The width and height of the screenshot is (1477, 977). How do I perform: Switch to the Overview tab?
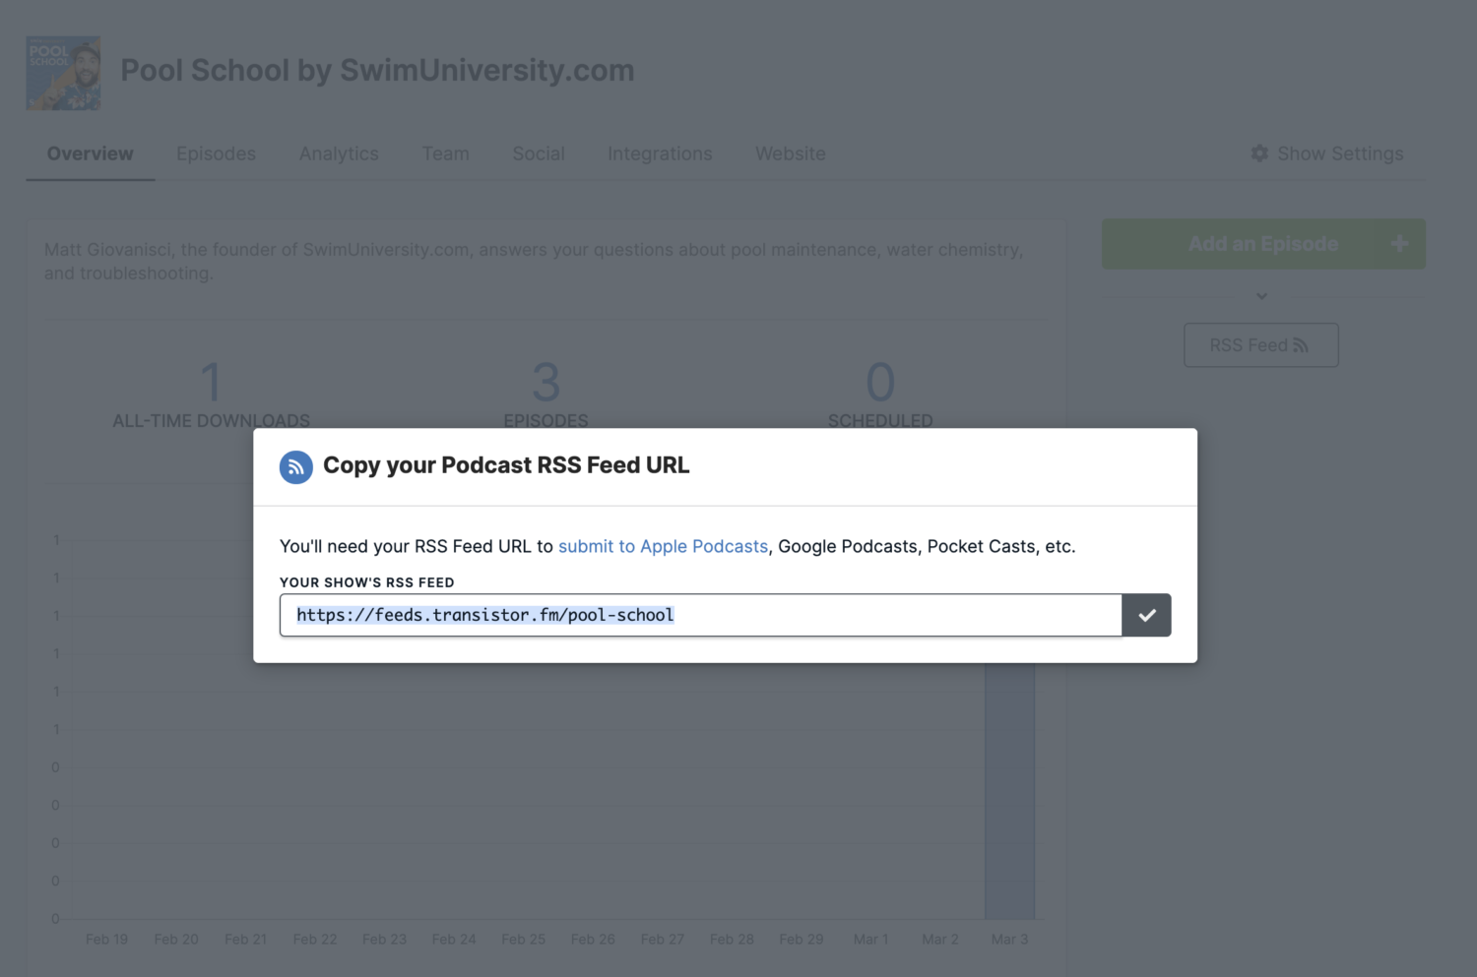click(x=90, y=153)
